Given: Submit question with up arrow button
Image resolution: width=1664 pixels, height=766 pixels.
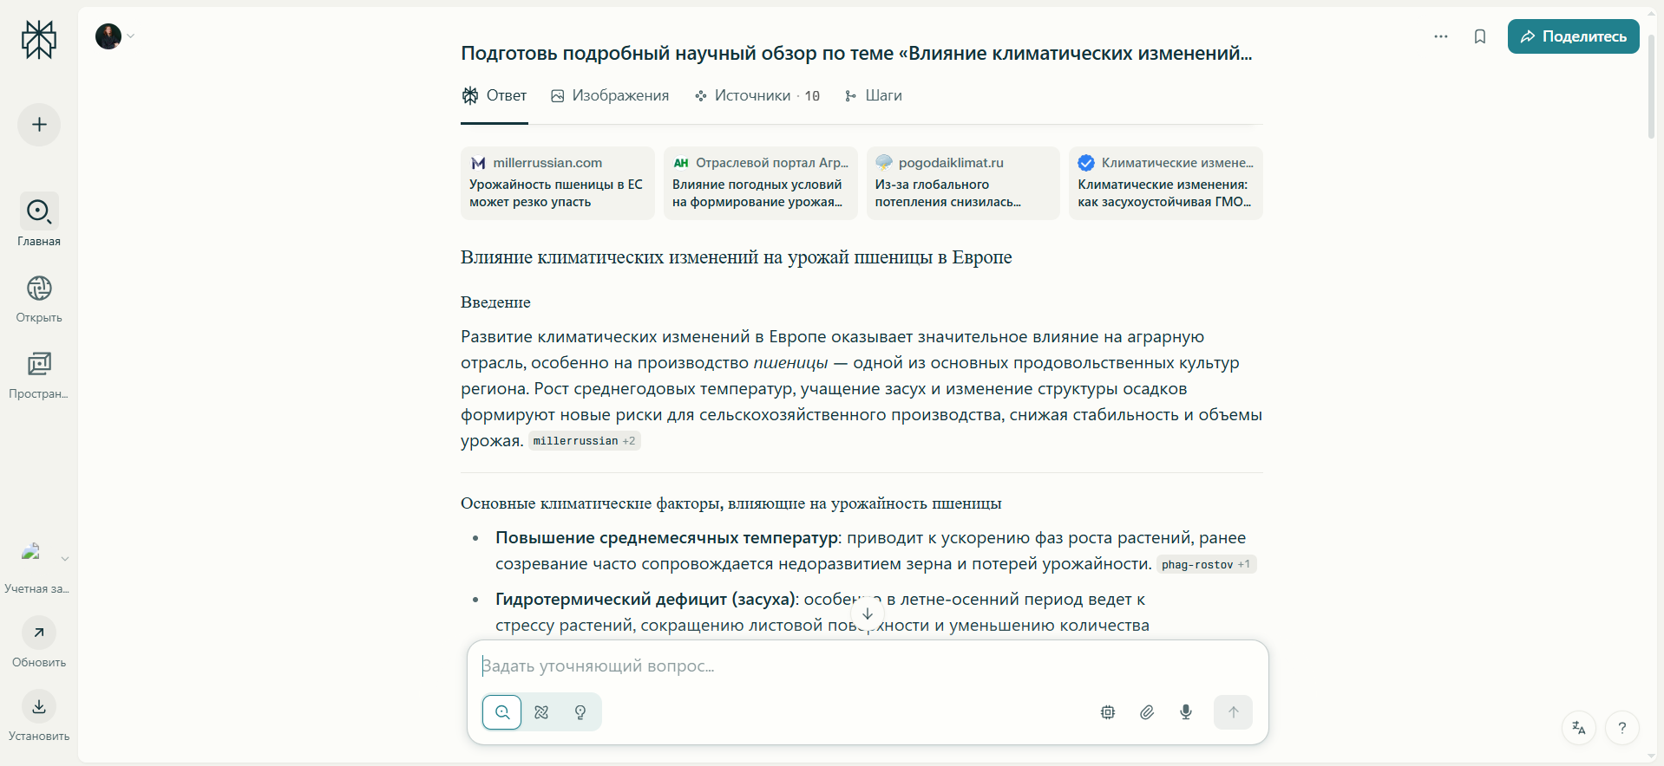Looking at the screenshot, I should click(1233, 712).
